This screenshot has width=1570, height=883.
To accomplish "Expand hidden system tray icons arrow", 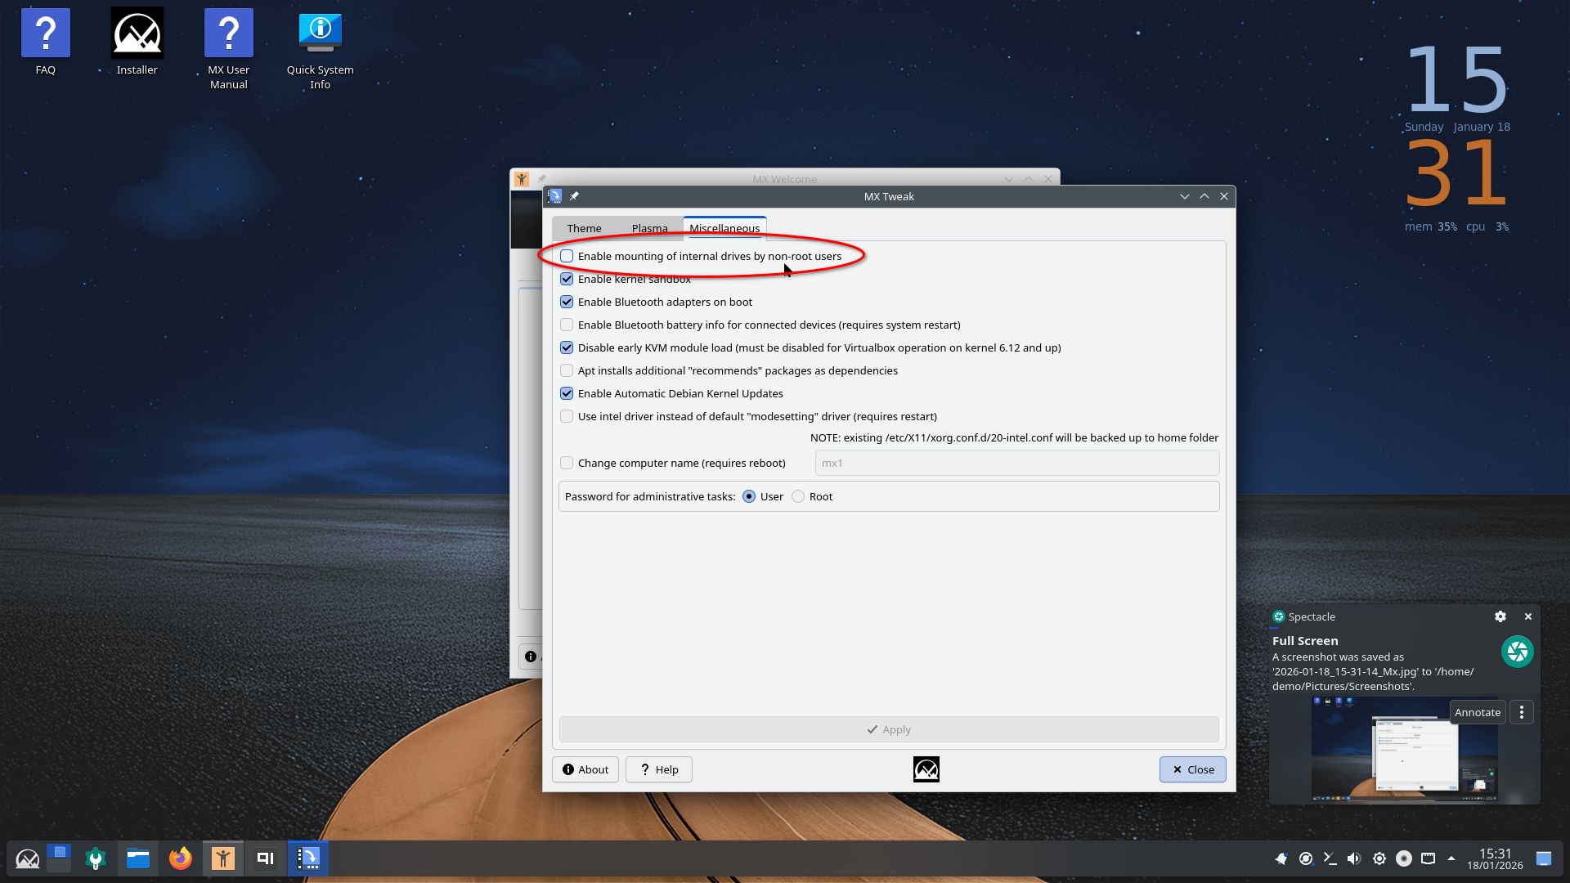I will point(1451,858).
